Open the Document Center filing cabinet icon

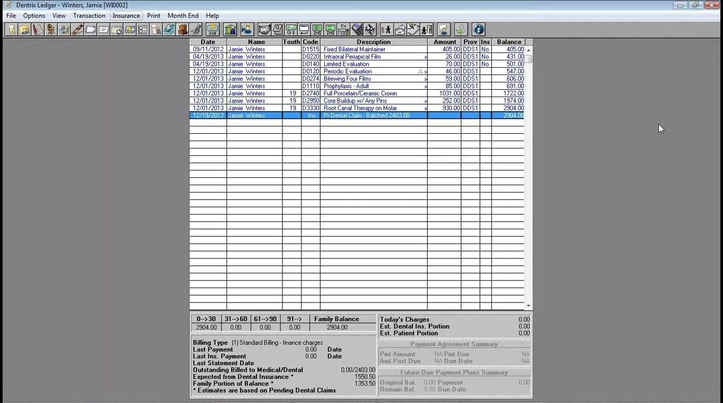182,29
